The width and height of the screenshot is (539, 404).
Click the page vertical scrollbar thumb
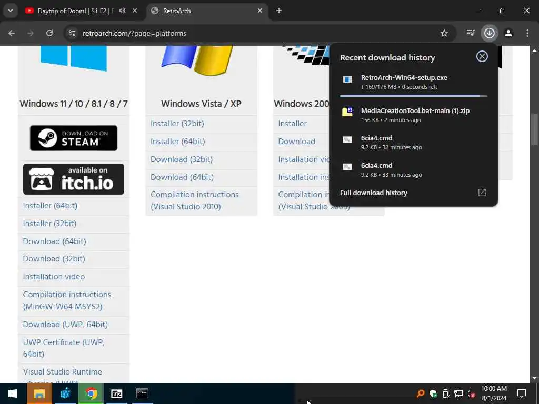click(534, 129)
